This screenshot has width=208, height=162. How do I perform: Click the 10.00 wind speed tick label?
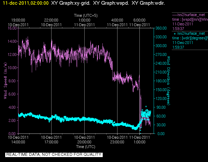12,68
